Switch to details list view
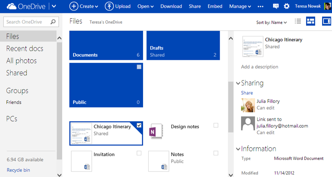Image resolution: width=332 pixels, height=177 pixels. tap(297, 22)
